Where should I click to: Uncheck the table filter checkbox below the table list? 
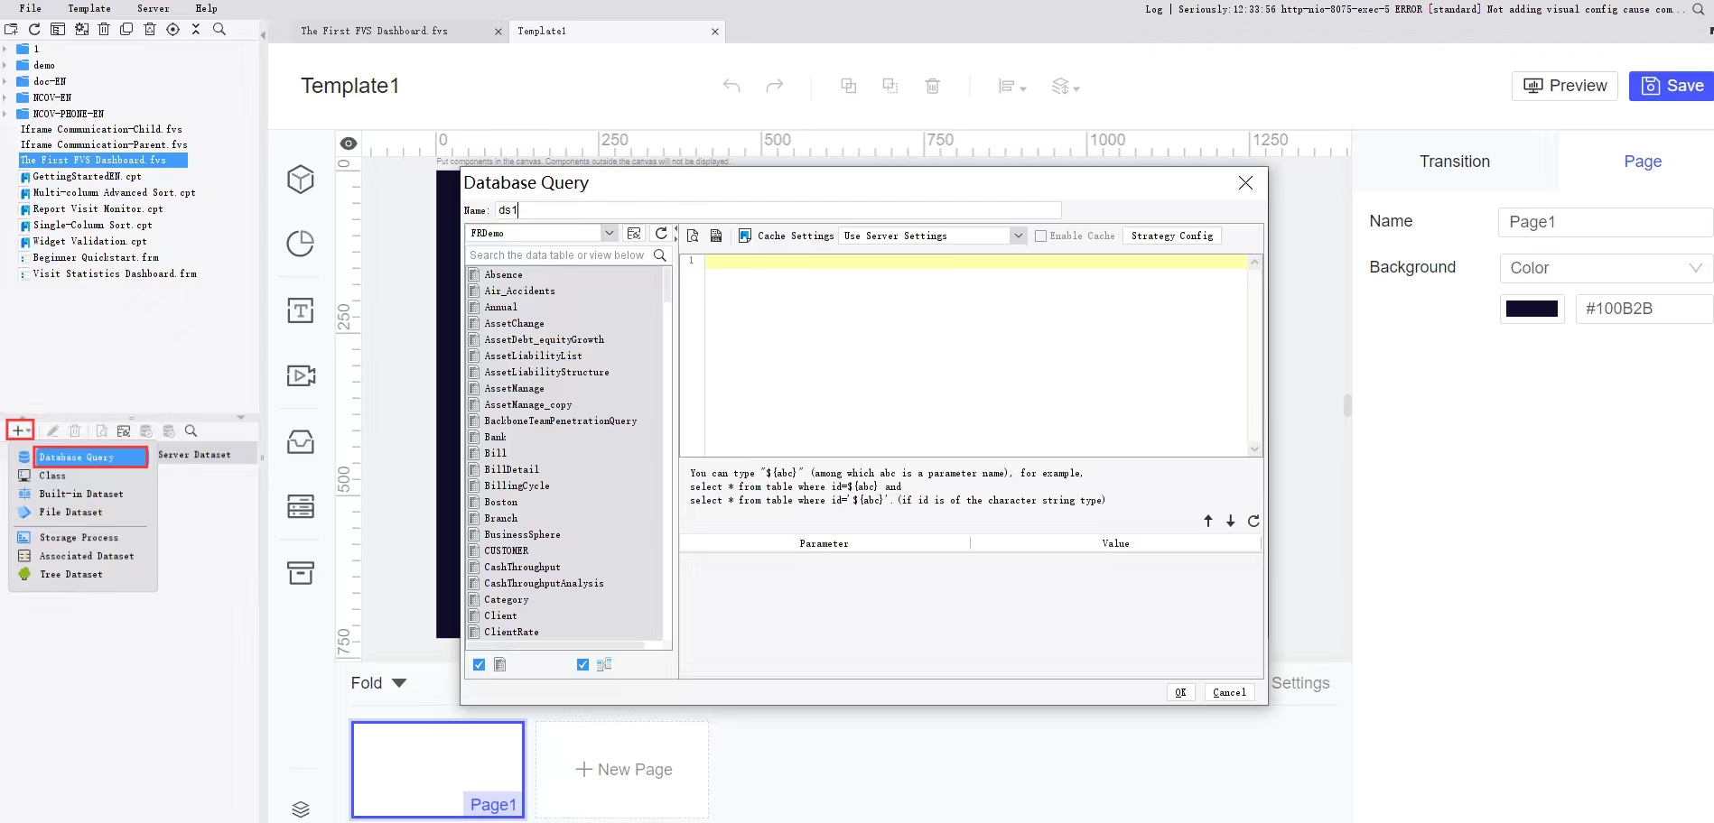tap(479, 665)
